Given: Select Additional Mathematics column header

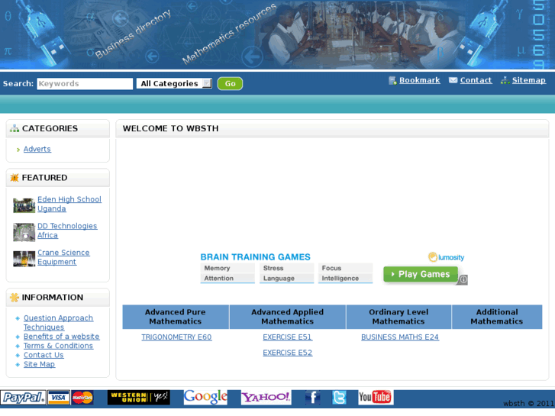Looking at the screenshot, I should click(497, 317).
